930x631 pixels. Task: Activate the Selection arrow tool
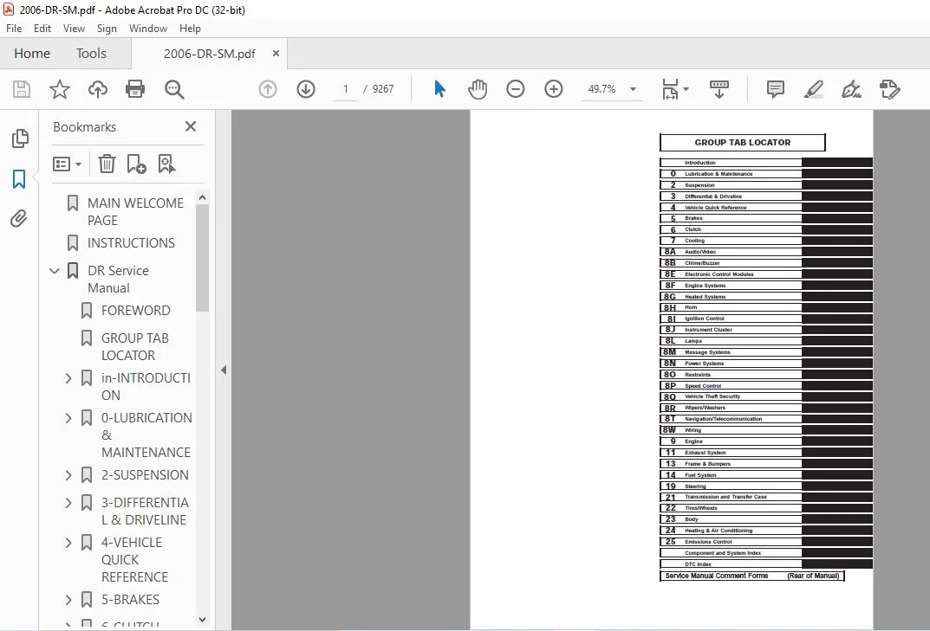pyautogui.click(x=439, y=89)
